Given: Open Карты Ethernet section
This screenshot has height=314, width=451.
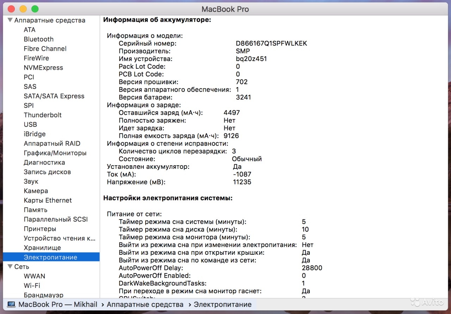Looking at the screenshot, I should click(x=48, y=201).
